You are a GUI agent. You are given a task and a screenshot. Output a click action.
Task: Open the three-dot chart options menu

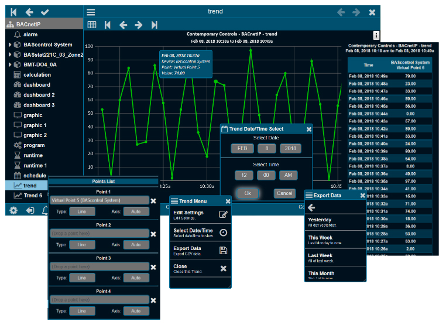click(376, 36)
